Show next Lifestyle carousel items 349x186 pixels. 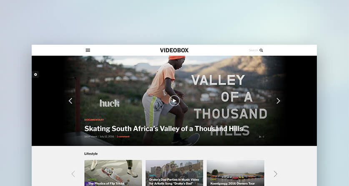(x=275, y=174)
